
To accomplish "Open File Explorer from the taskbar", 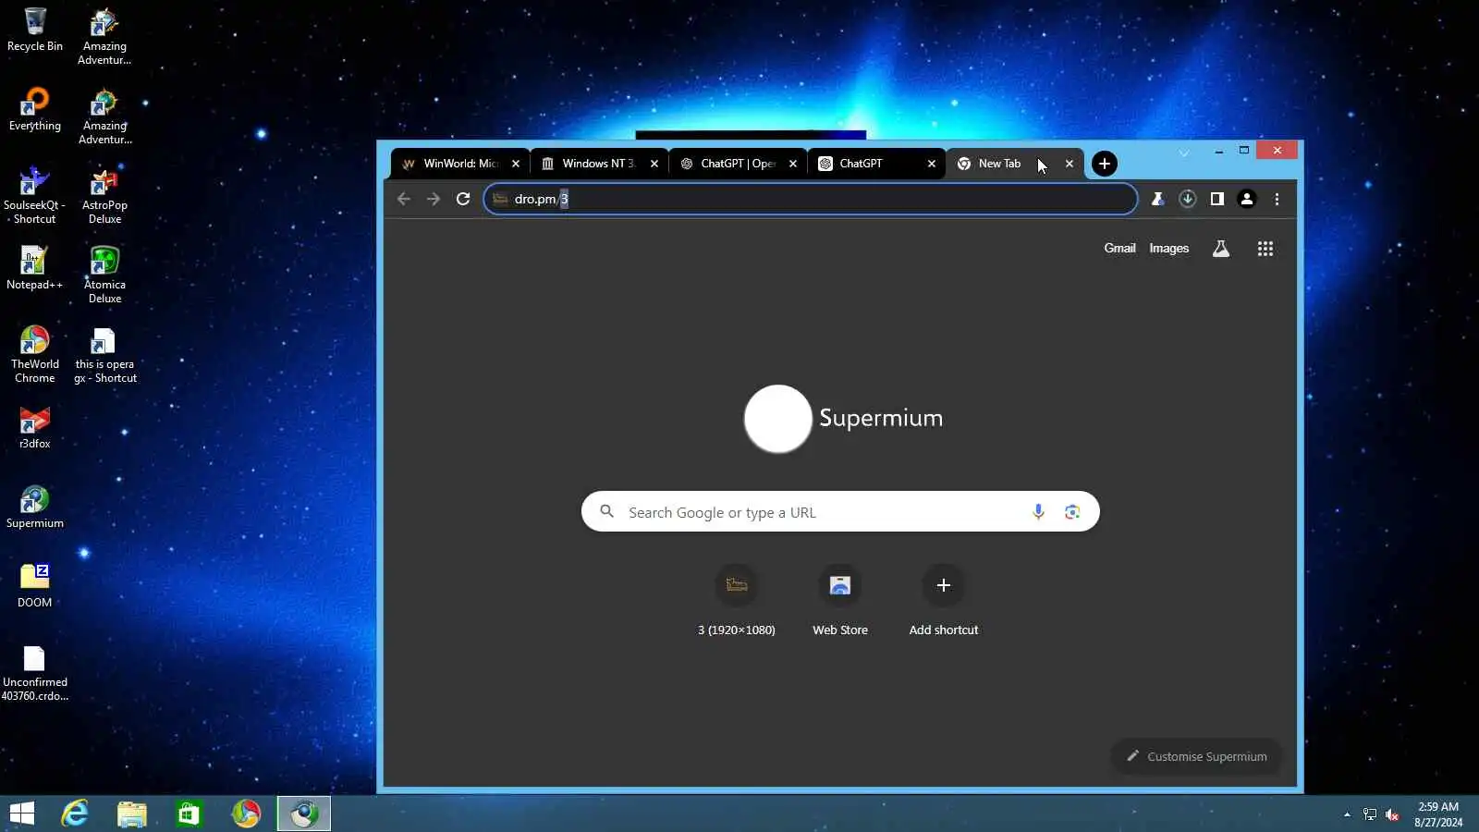I will point(132,814).
